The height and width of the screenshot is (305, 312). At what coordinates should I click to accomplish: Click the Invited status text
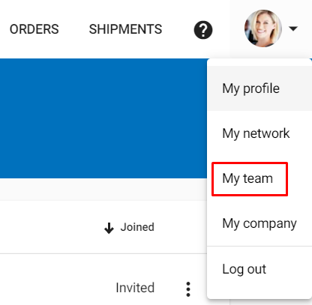tap(135, 288)
